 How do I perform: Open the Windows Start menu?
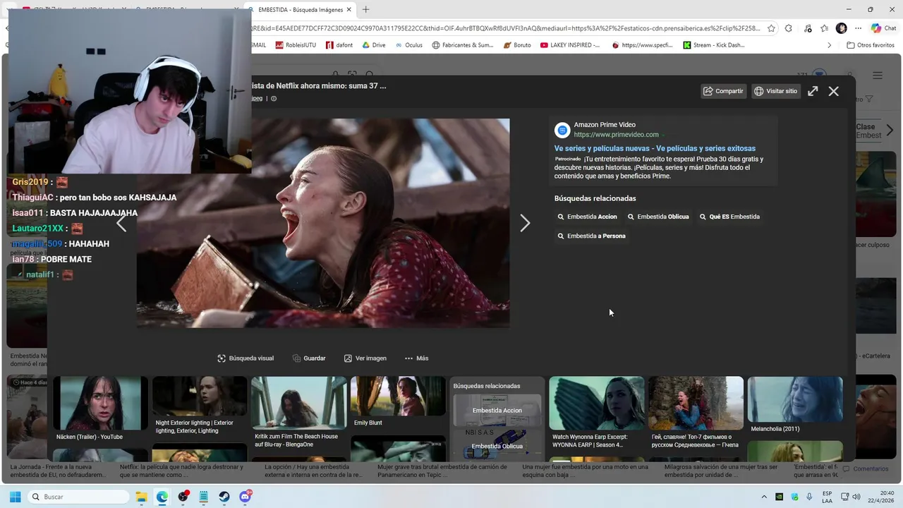click(x=15, y=497)
